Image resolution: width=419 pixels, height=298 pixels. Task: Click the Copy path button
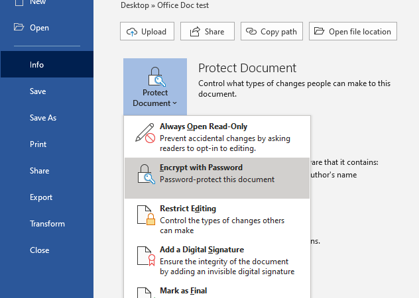272,31
